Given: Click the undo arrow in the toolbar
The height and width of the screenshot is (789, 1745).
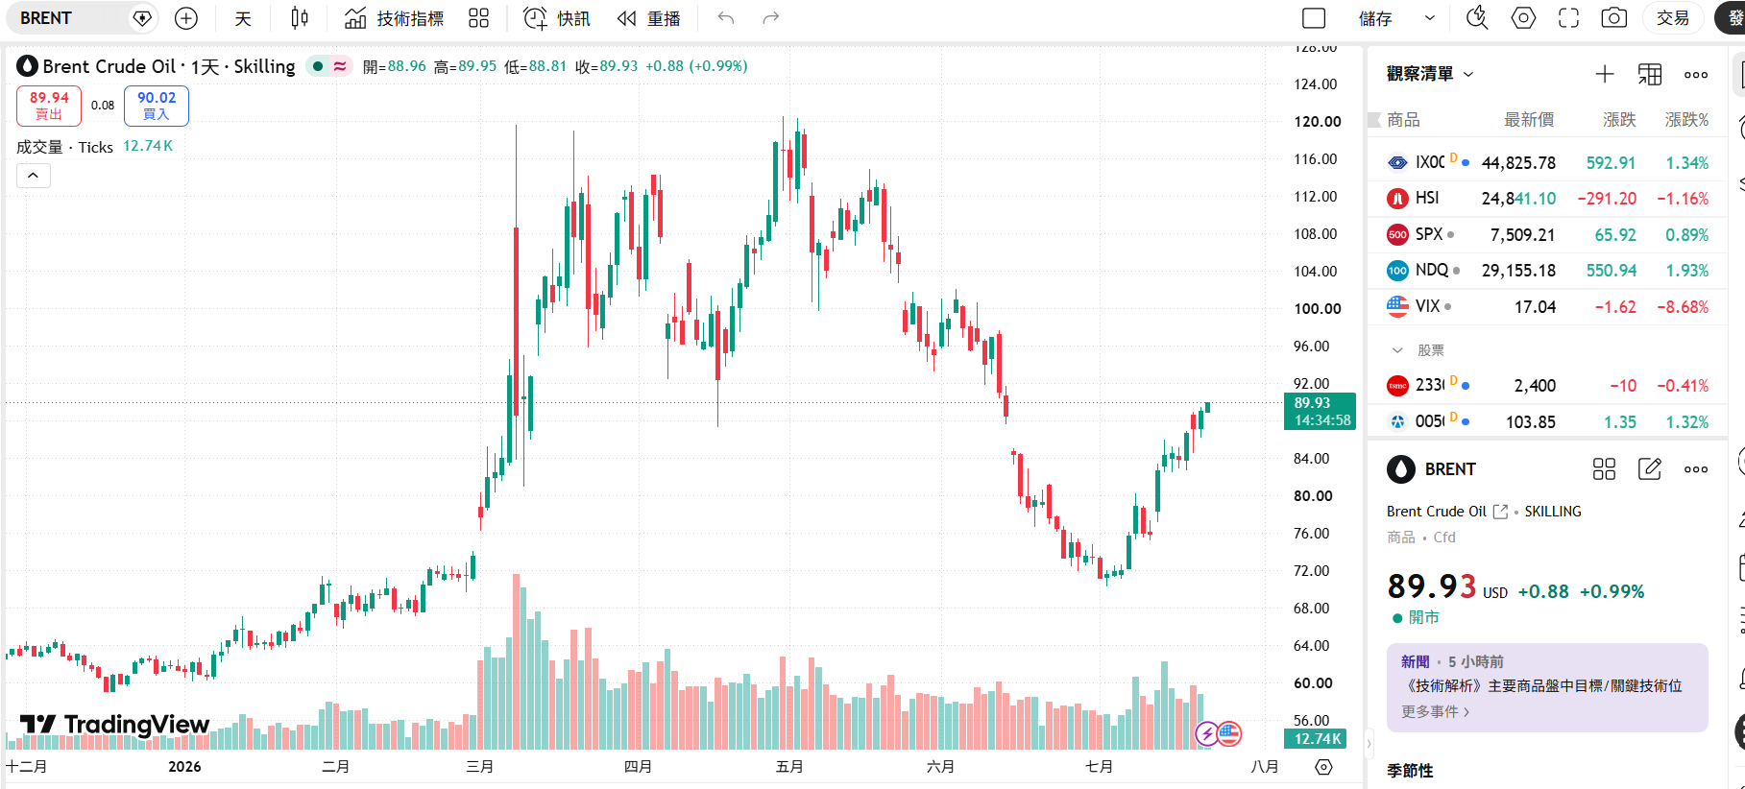Looking at the screenshot, I should pyautogui.click(x=726, y=18).
